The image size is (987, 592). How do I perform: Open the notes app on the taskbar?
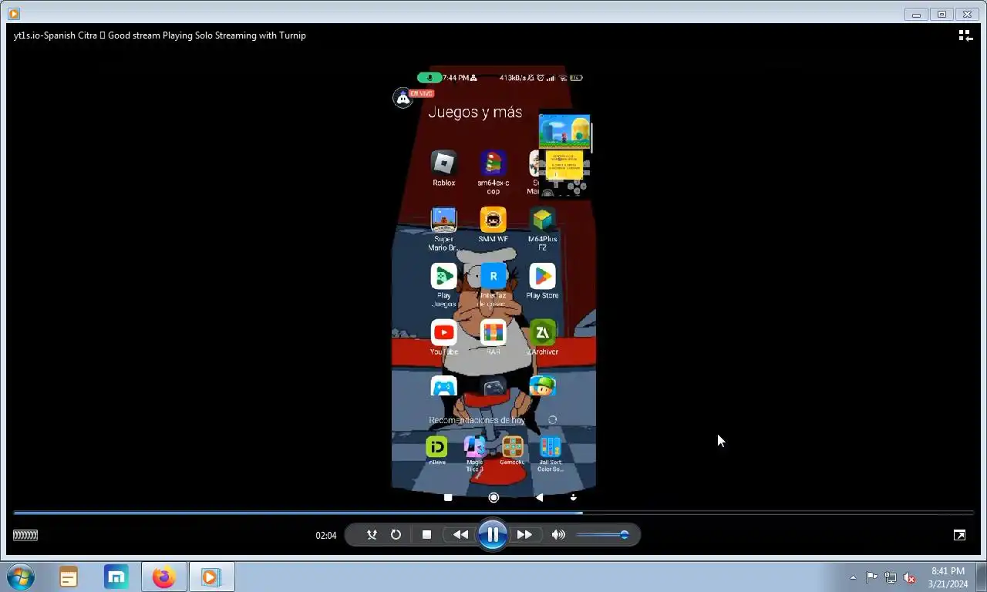pos(69,577)
